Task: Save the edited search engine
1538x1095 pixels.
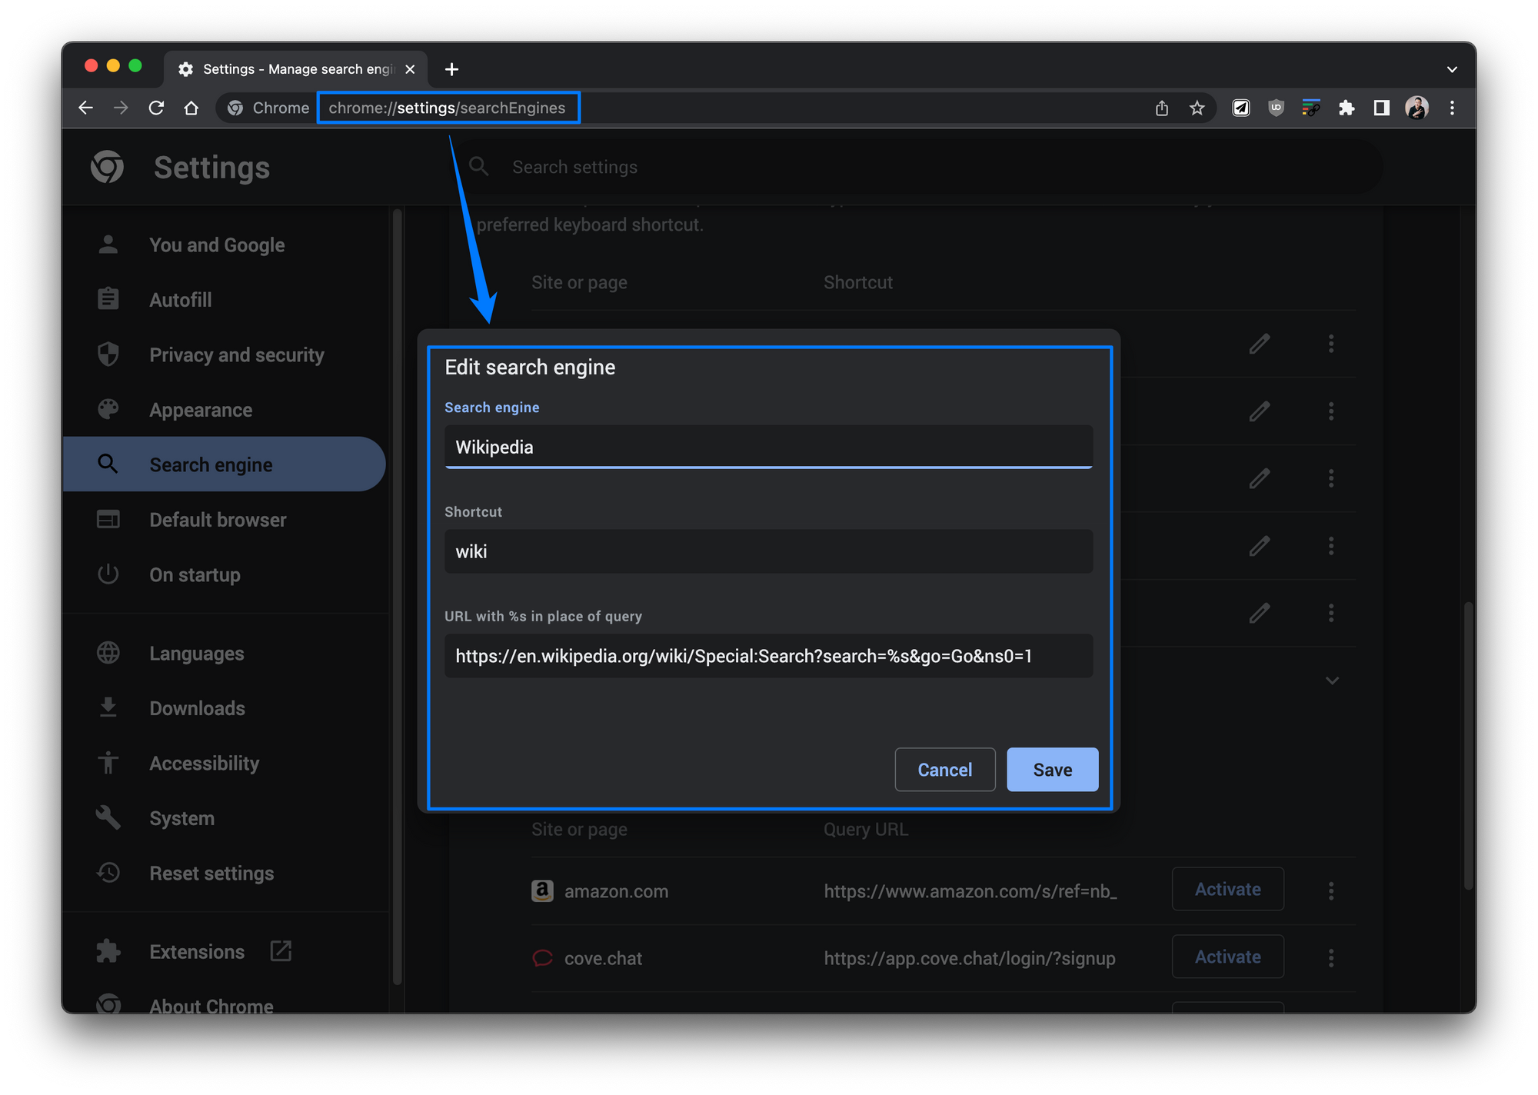Action: (x=1052, y=770)
